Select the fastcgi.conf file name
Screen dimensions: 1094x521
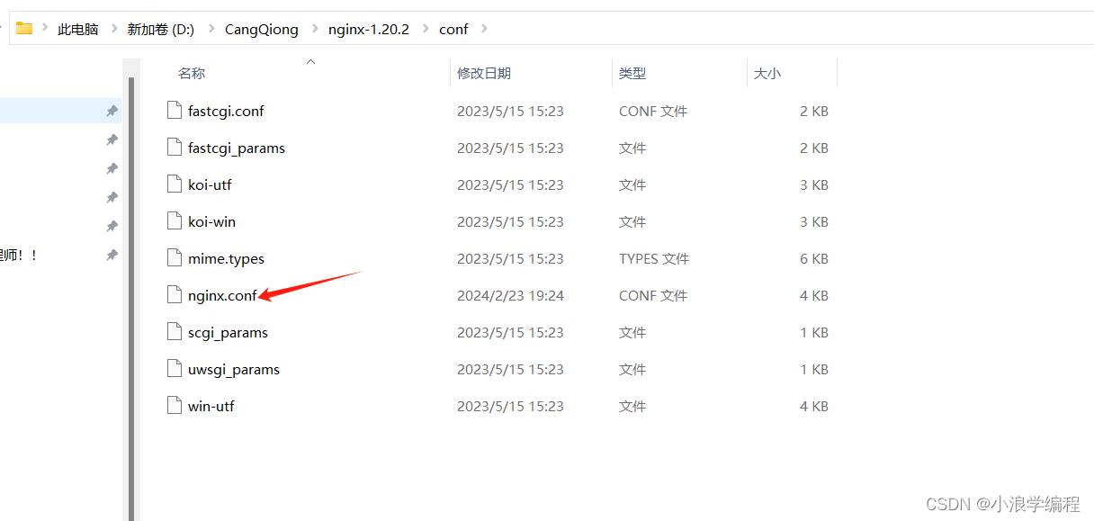(226, 111)
